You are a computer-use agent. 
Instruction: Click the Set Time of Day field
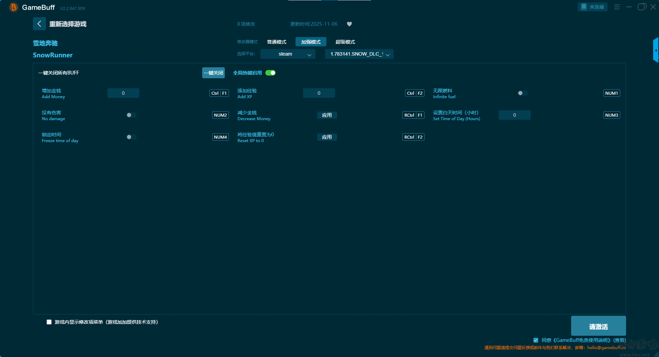[x=514, y=115]
